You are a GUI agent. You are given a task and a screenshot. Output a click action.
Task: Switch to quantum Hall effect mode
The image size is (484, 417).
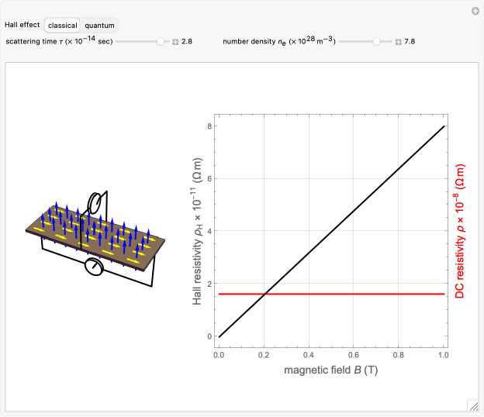99,26
